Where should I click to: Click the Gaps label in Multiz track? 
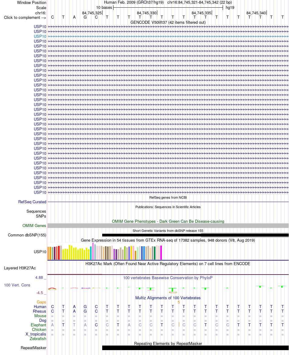(x=41, y=302)
